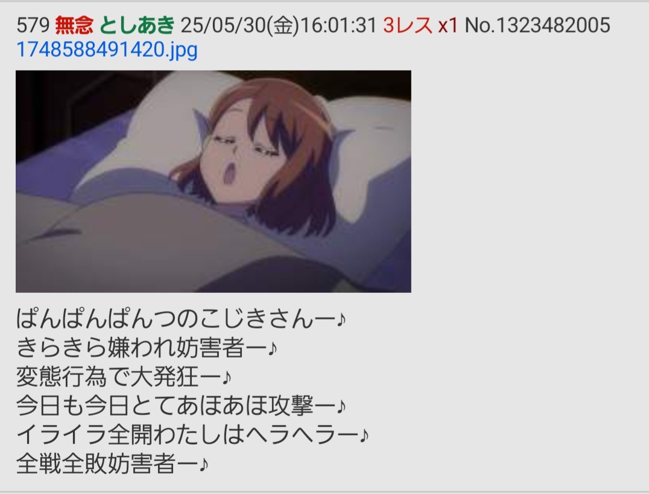The image size is (649, 494).
Task: Click the weekday marker (金)
Action: tap(282, 25)
